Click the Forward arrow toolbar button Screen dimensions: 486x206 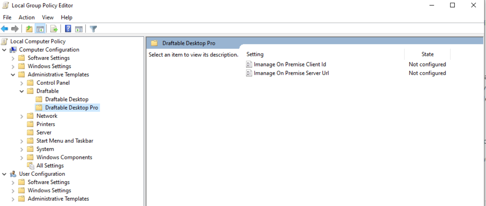(15, 29)
